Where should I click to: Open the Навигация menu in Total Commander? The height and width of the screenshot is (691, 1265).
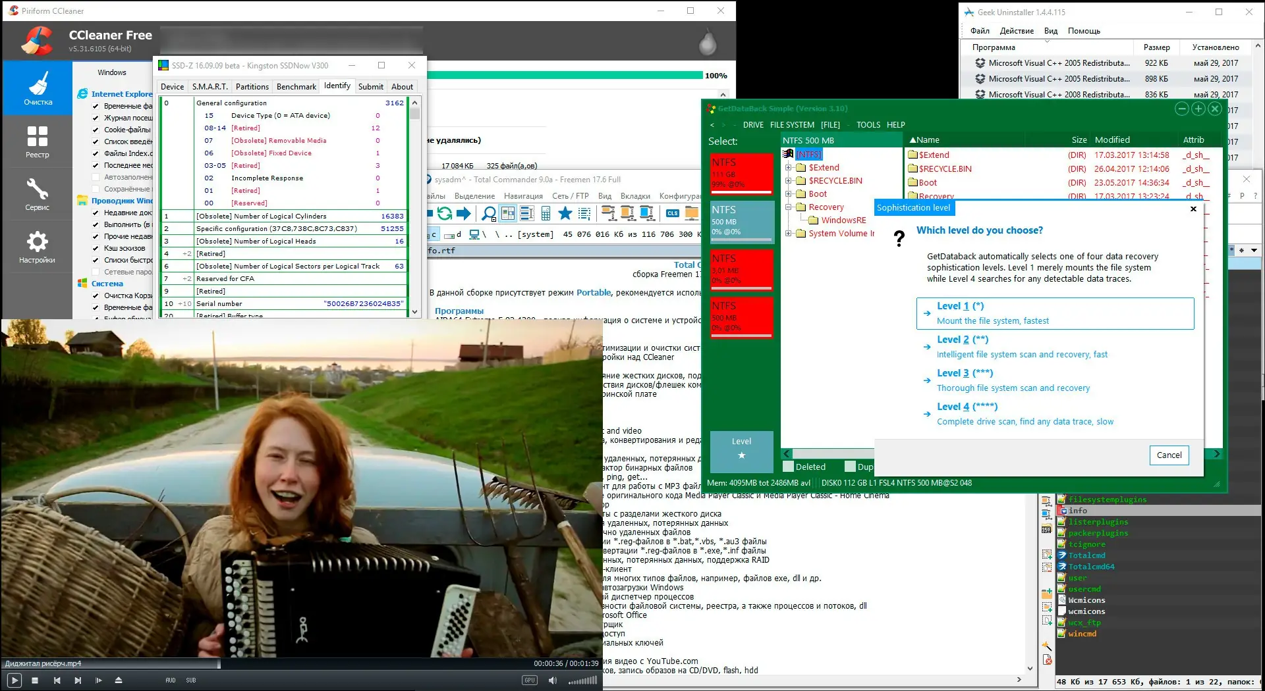tap(523, 196)
